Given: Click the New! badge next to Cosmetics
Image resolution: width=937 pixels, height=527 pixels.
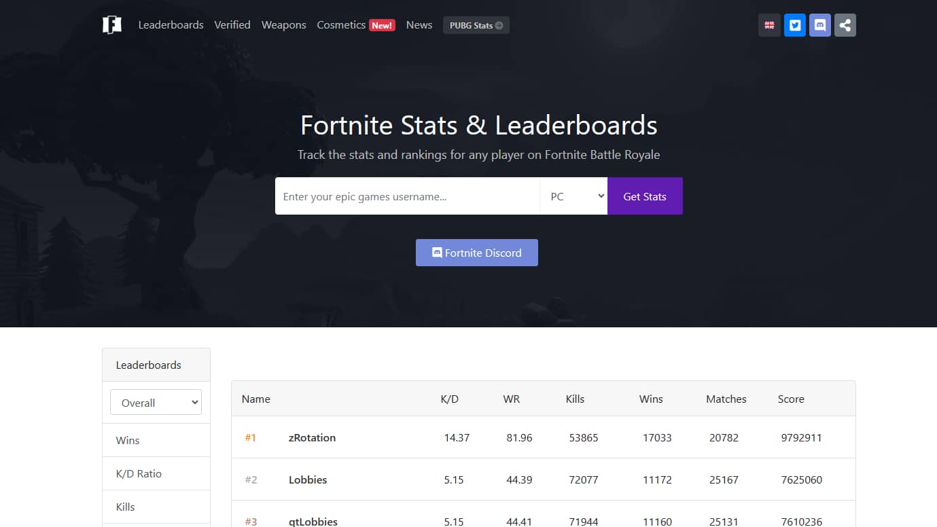Looking at the screenshot, I should pos(381,24).
